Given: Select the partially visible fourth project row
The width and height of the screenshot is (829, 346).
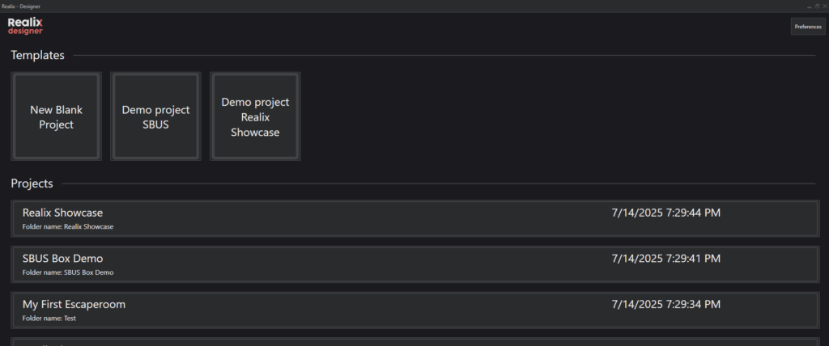Looking at the screenshot, I should coord(414,342).
